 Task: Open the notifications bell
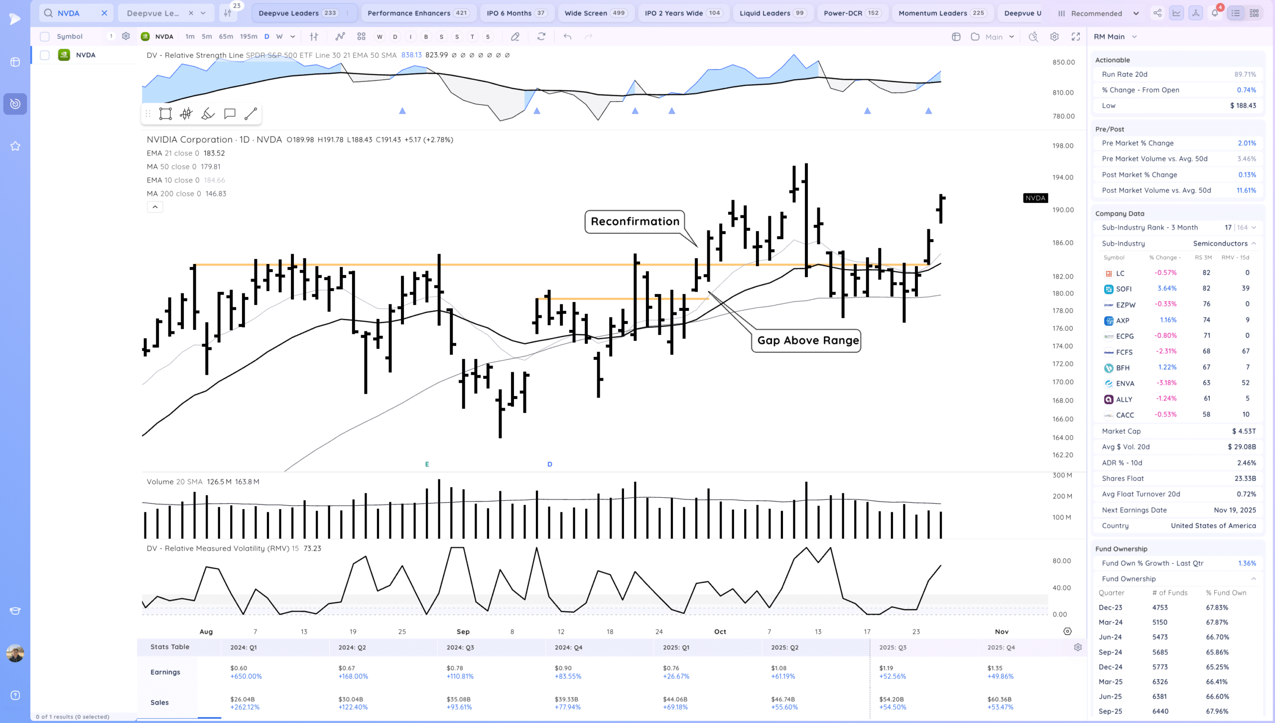[1215, 13]
